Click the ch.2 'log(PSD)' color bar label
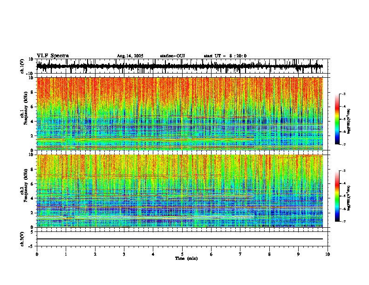Screen dimensions: 369x285 (x=348, y=198)
